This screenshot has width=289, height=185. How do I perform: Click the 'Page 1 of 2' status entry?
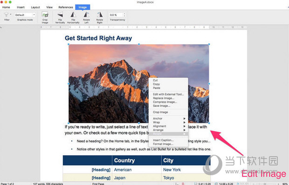(7, 184)
